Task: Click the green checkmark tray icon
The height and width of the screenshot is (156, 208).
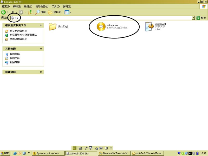Action: (183, 153)
